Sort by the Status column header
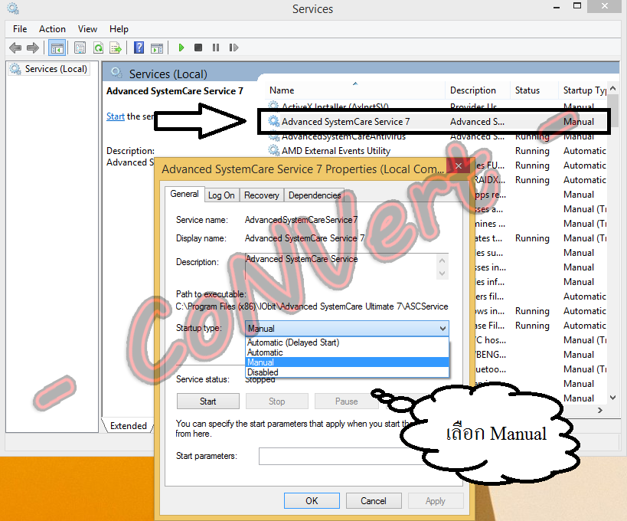 pos(534,90)
